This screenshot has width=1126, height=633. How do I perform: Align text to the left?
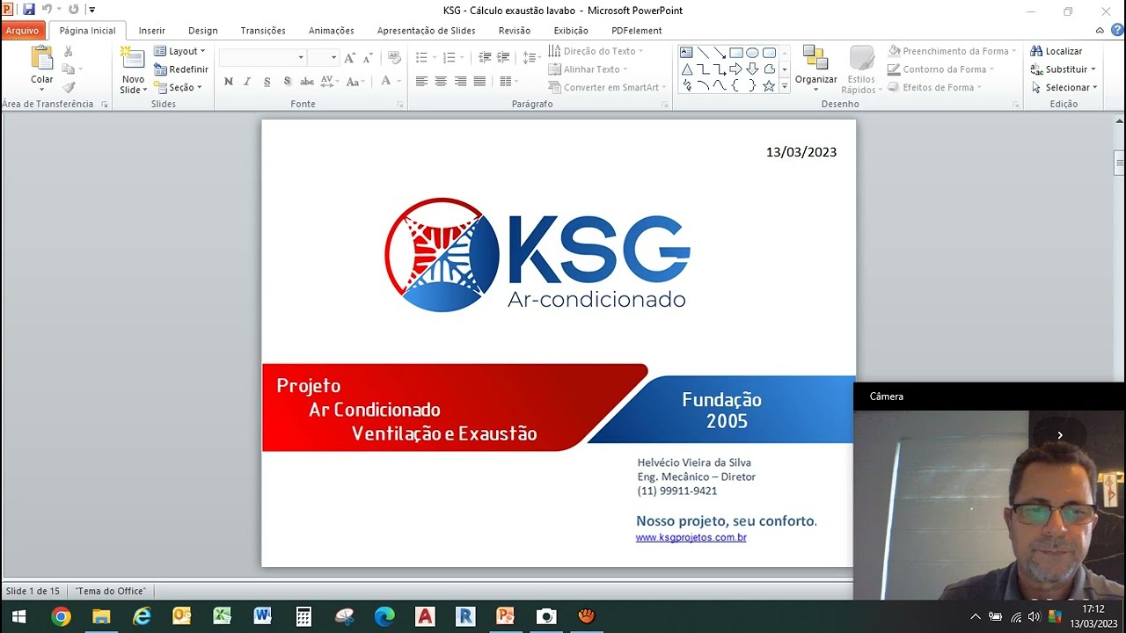(x=421, y=82)
